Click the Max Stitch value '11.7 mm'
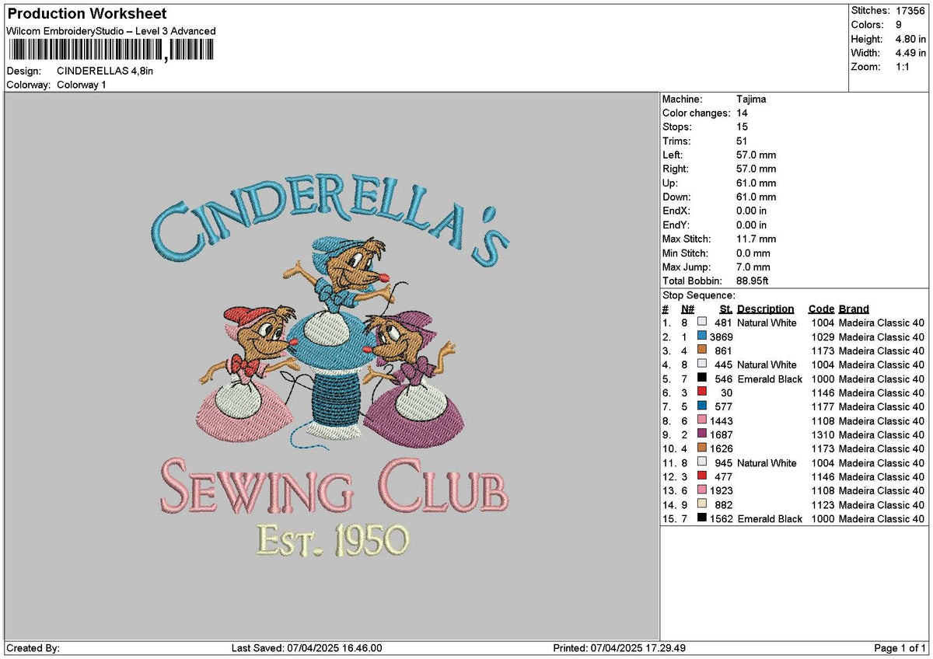Viewport: 933px width, 659px height. click(x=756, y=239)
